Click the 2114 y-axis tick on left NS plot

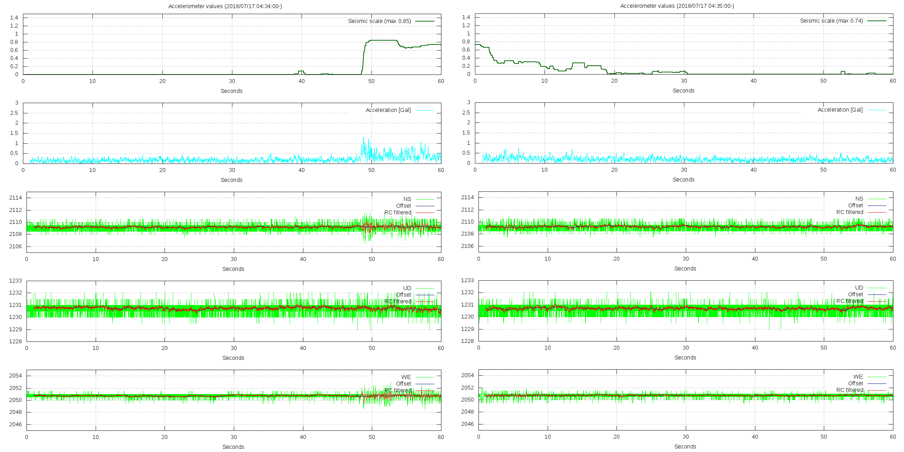coord(16,198)
